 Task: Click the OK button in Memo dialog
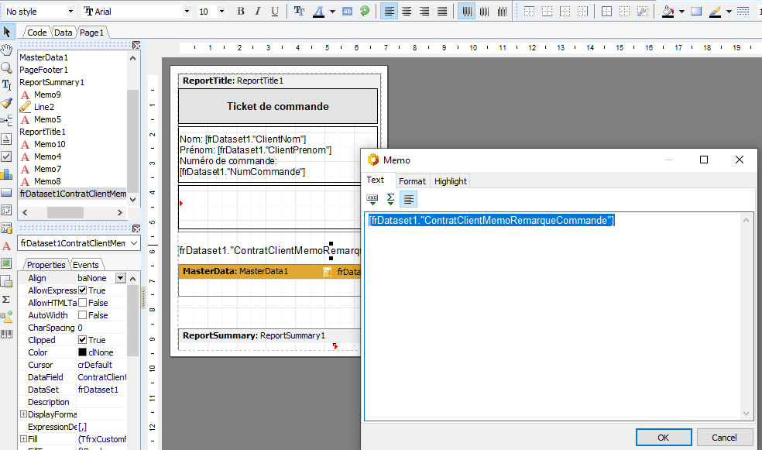click(664, 438)
